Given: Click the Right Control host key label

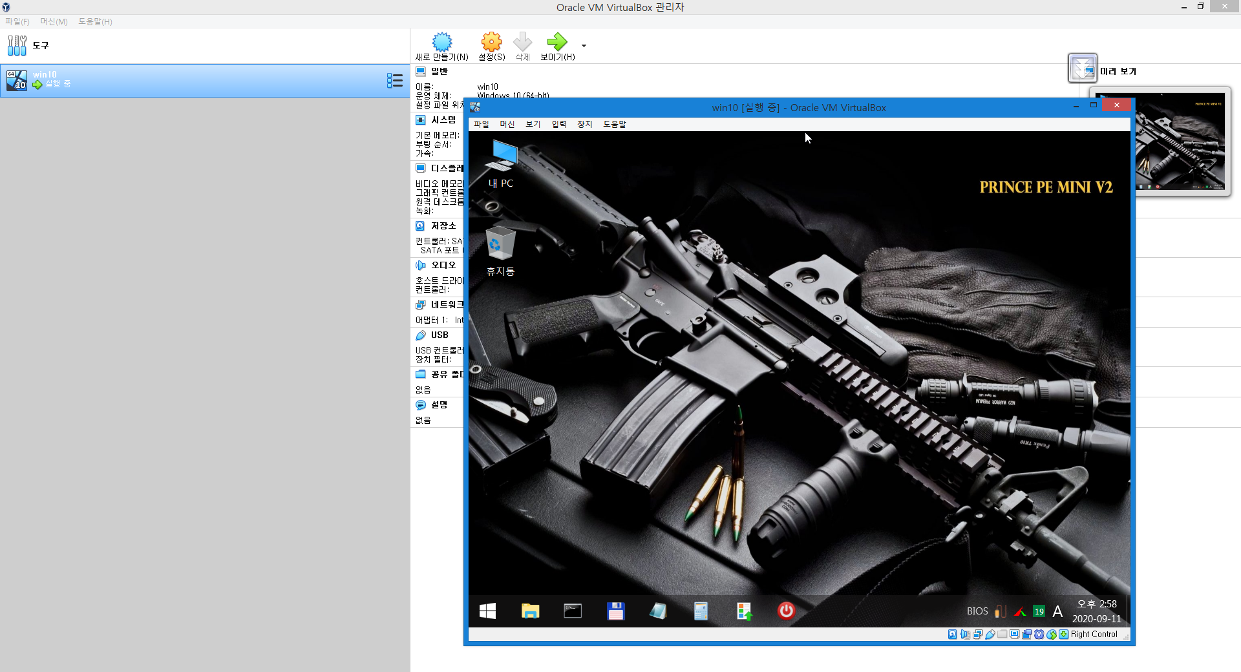Looking at the screenshot, I should click(x=1094, y=635).
